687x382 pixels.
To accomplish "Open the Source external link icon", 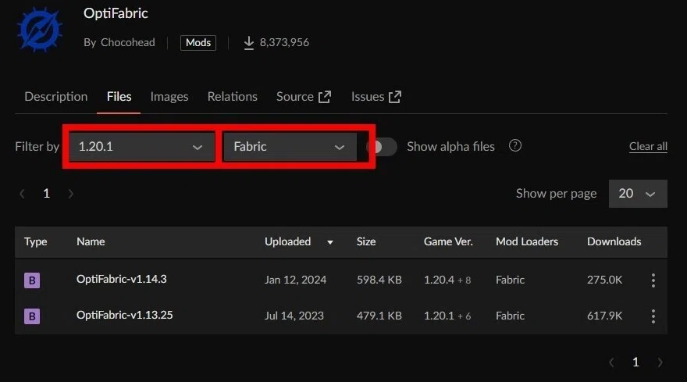I will click(x=325, y=97).
